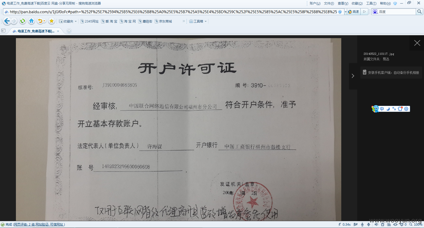This screenshot has width=424, height=228.
Task: Toggle page sound with the speaker icon
Action: (x=376, y=225)
